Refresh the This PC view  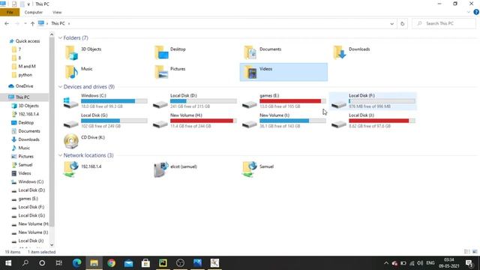click(402, 23)
